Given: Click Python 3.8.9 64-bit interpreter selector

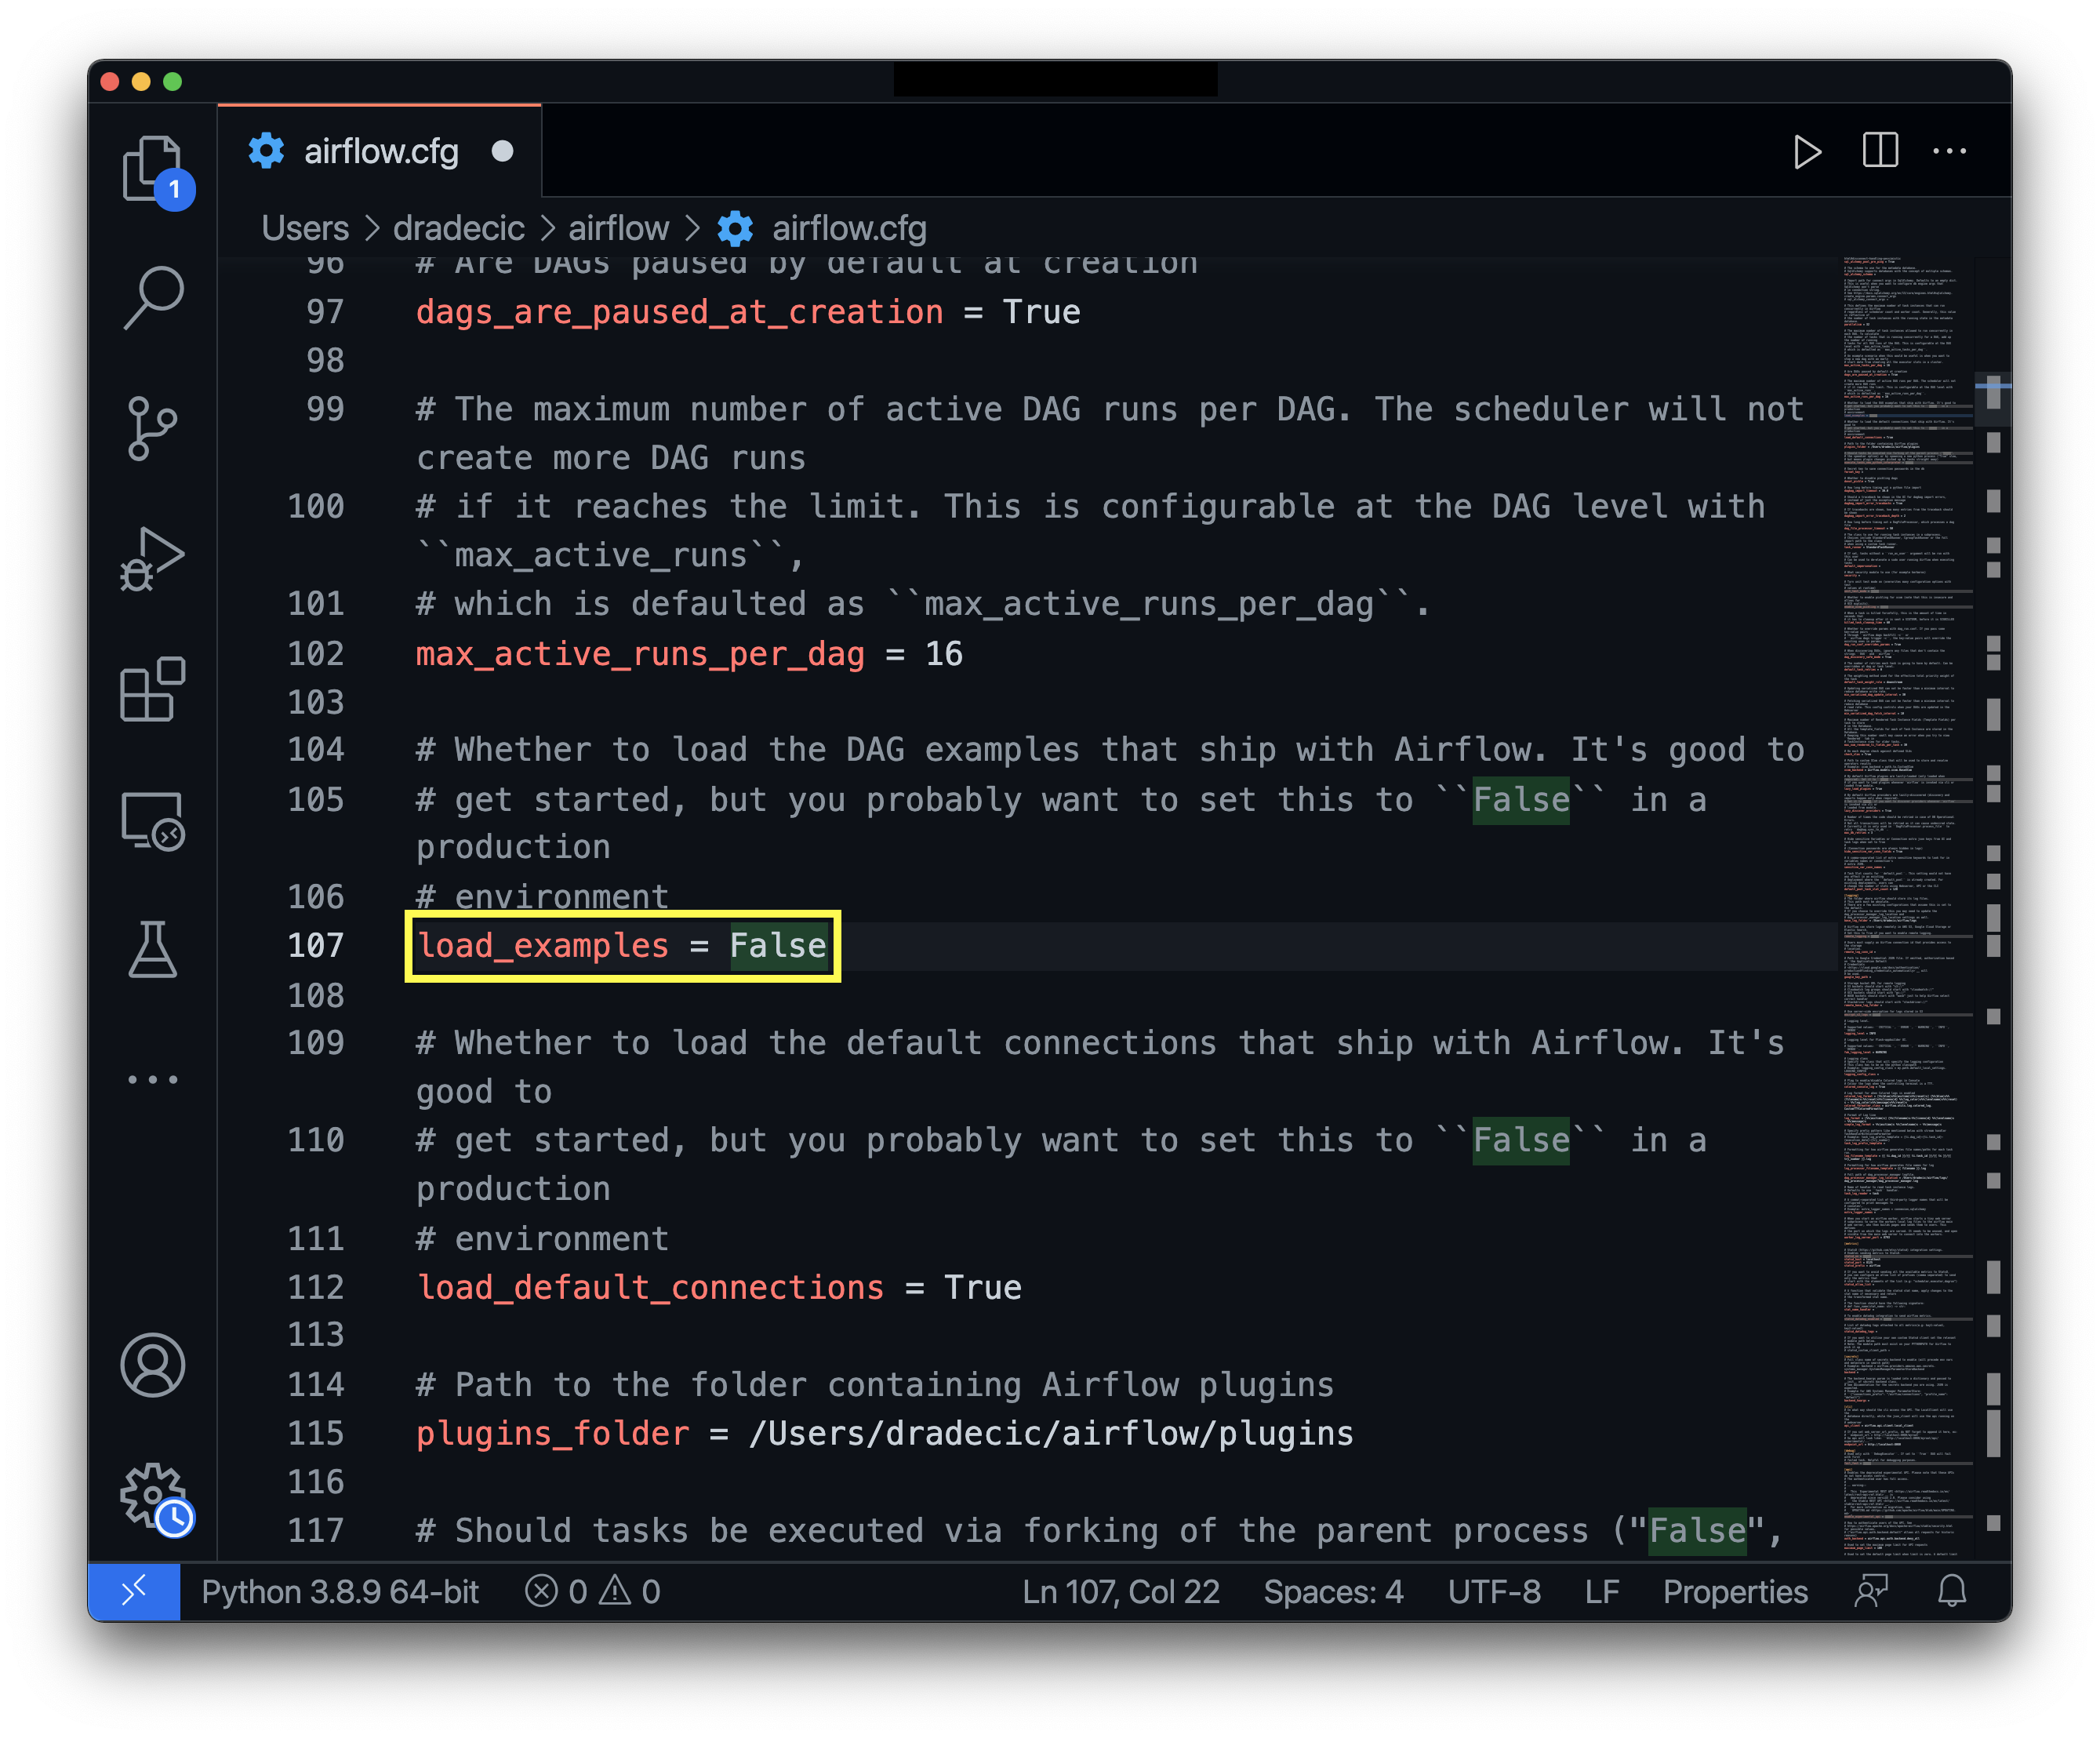Looking at the screenshot, I should click(340, 1591).
